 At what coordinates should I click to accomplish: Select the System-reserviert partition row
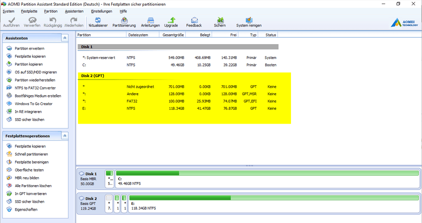(178, 58)
